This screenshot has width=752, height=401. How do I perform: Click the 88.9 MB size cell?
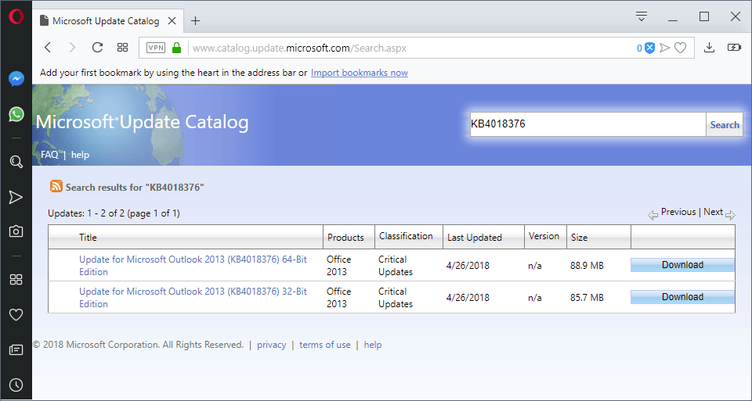pyautogui.click(x=587, y=265)
